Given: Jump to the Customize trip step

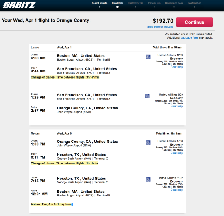Looking at the screenshot, I should pos(136,3).
